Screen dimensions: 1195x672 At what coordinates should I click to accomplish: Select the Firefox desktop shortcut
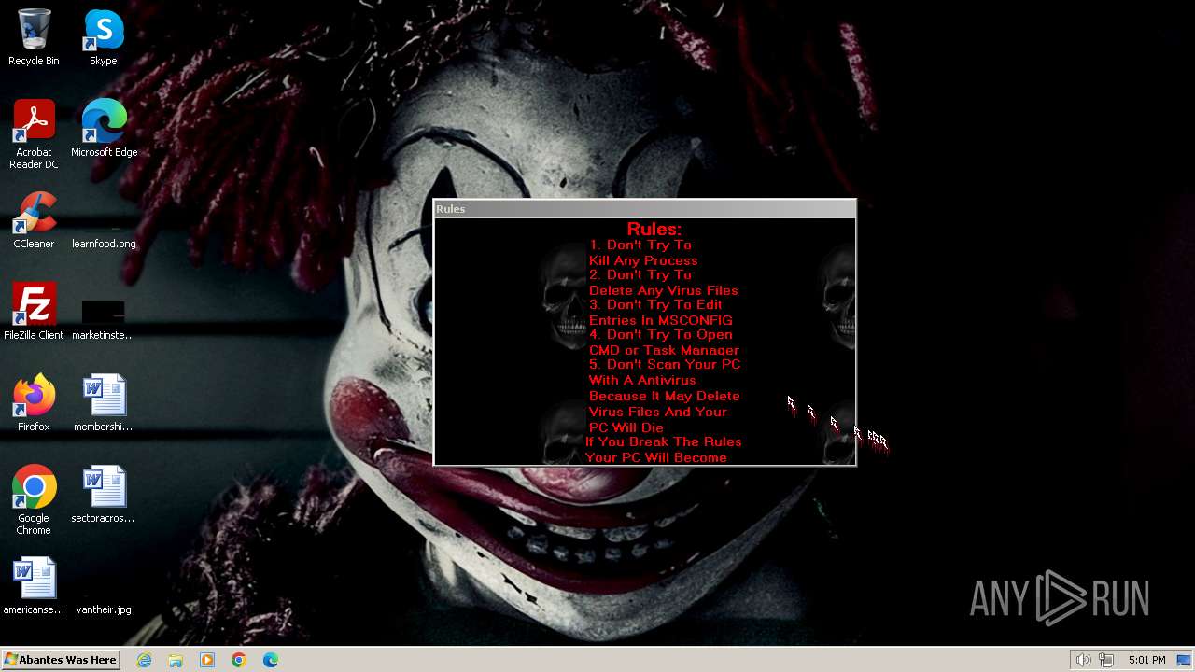click(34, 403)
